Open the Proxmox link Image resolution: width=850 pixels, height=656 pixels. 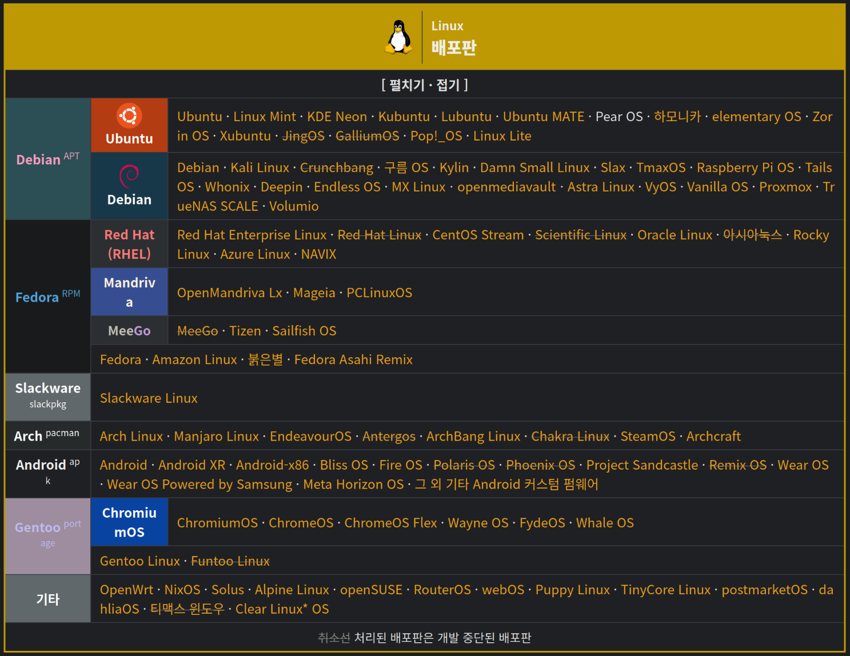pos(785,187)
